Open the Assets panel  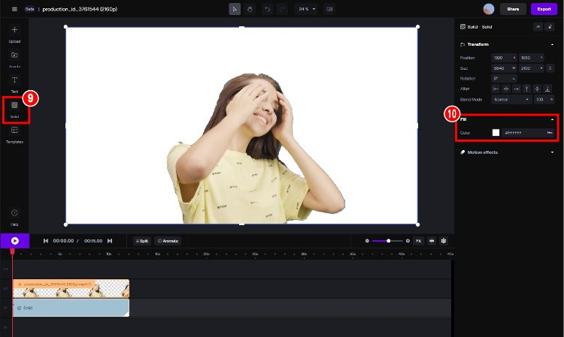tap(14, 59)
